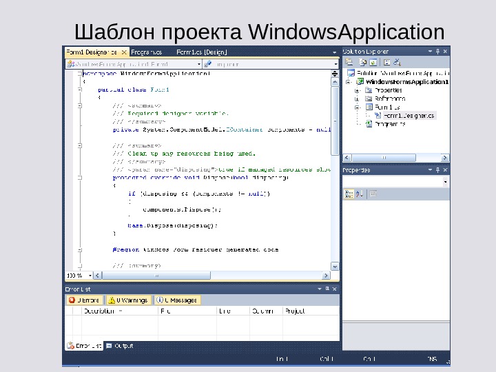Sort Error List by Project column
The width and height of the screenshot is (496, 372).
click(311, 311)
